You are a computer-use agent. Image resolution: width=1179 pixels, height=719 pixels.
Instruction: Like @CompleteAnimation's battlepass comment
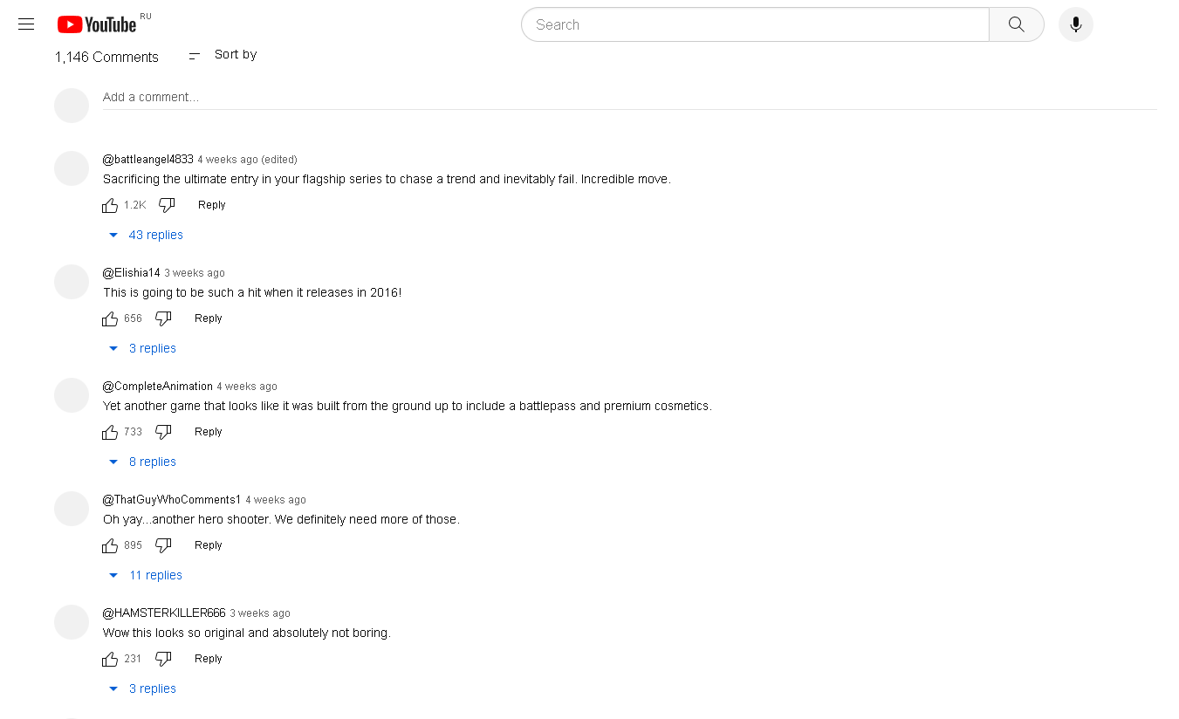point(110,432)
